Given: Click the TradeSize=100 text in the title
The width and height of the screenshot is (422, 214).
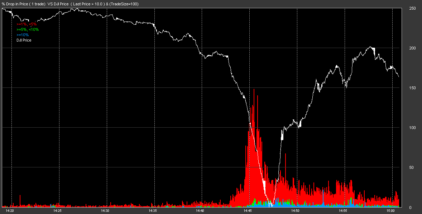Looking at the screenshot, I should tap(124, 4).
